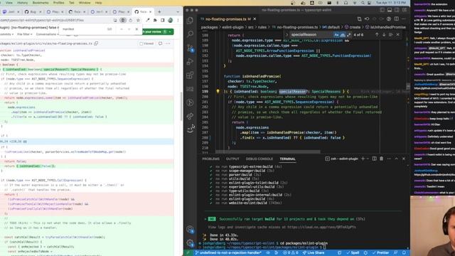Image resolution: width=455 pixels, height=256 pixels.
Task: Create a new terminal with plus icon
Action: pyautogui.click(x=363, y=159)
